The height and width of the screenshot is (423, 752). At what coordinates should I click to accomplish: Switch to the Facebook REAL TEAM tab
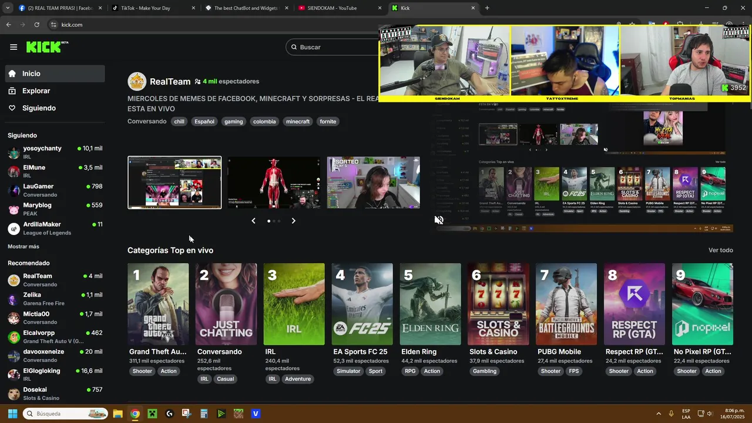click(x=61, y=8)
